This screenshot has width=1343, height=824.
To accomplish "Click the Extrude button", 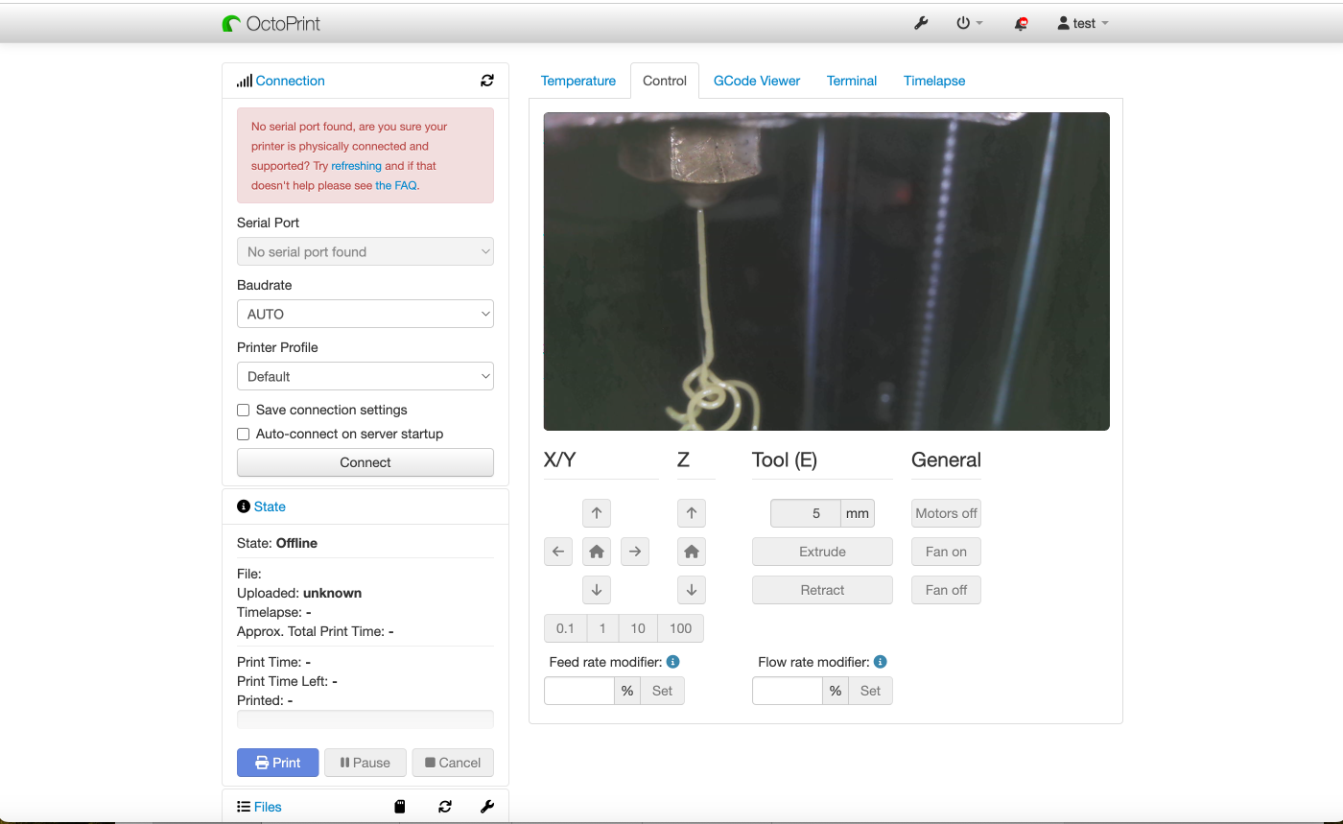I will coord(822,552).
